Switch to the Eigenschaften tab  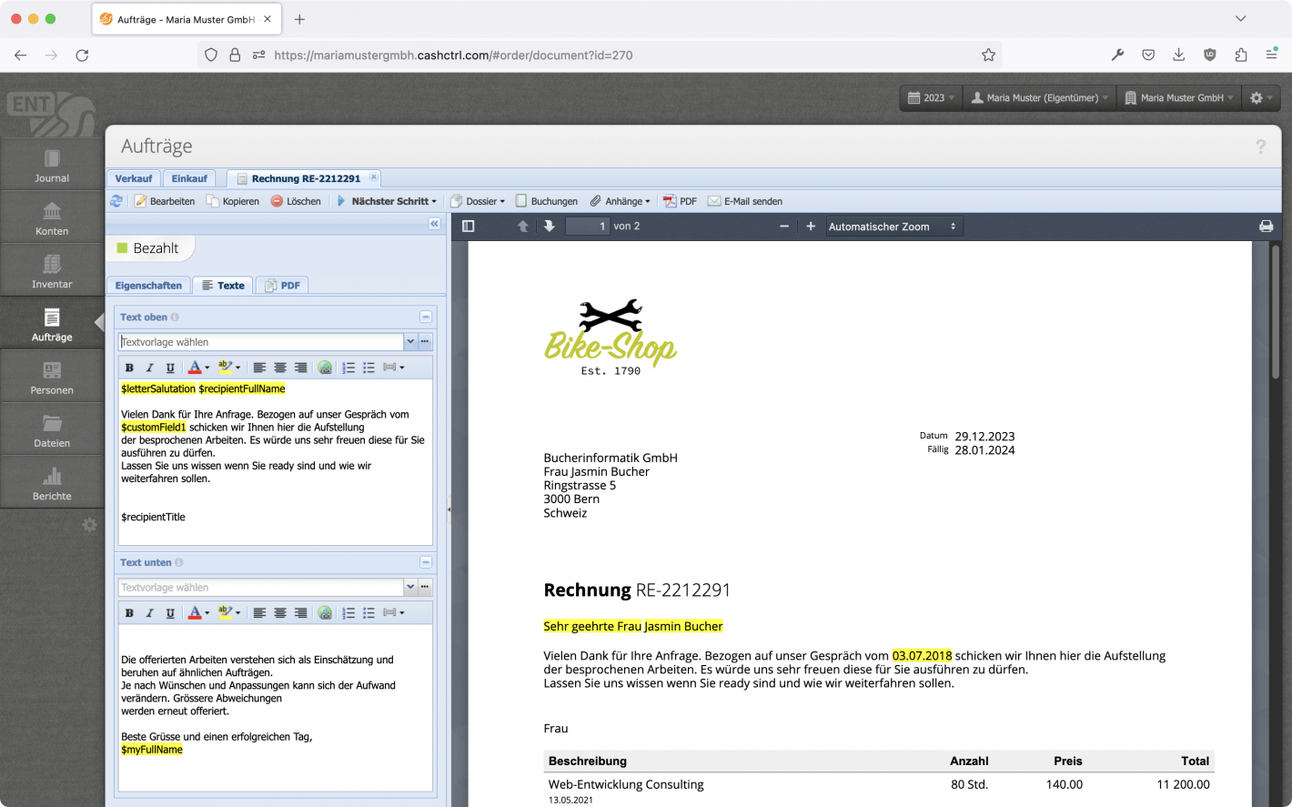[x=148, y=285]
